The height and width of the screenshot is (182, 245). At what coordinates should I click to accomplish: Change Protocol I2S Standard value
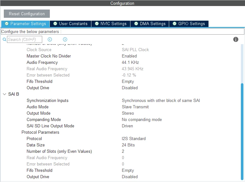(x=134, y=139)
